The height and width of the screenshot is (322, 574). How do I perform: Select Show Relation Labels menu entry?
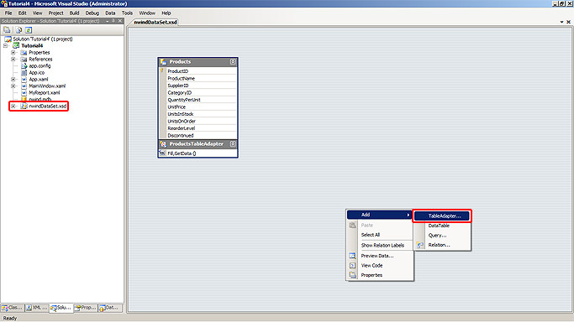pos(382,246)
